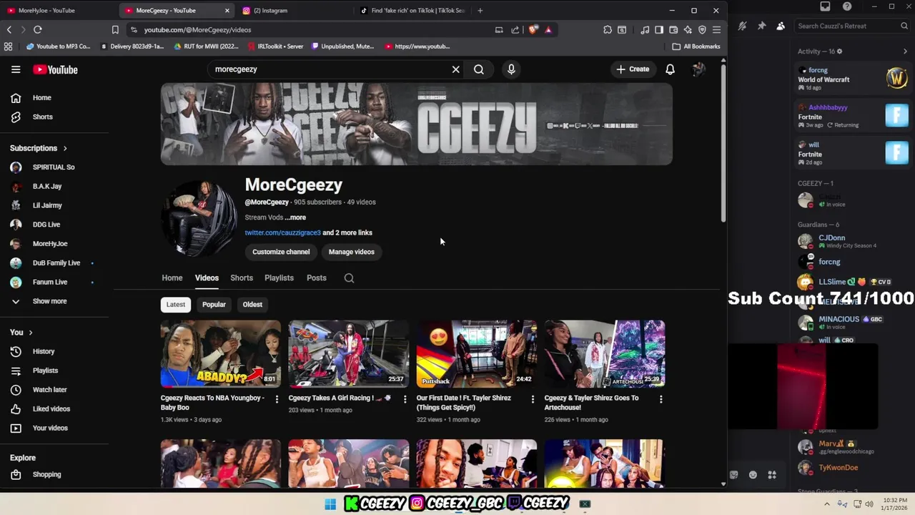This screenshot has width=915, height=515.
Task: Open DDG Live subscription
Action: coord(46,225)
